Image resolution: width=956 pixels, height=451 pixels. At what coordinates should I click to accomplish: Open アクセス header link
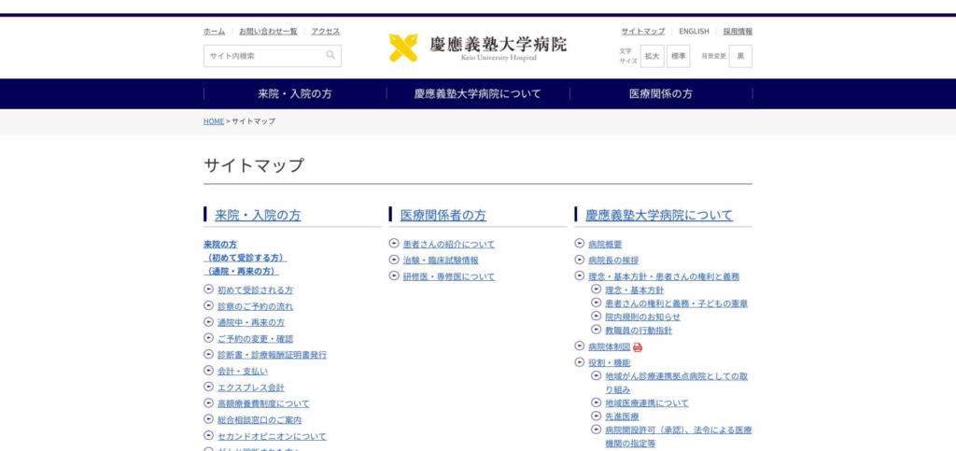(326, 31)
